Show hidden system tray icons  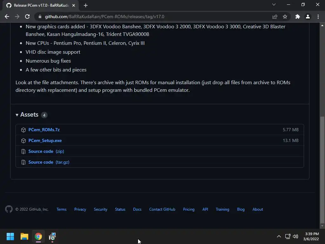[279, 236]
